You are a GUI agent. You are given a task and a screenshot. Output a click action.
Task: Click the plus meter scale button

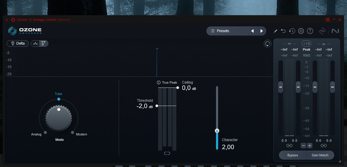click(310, 146)
